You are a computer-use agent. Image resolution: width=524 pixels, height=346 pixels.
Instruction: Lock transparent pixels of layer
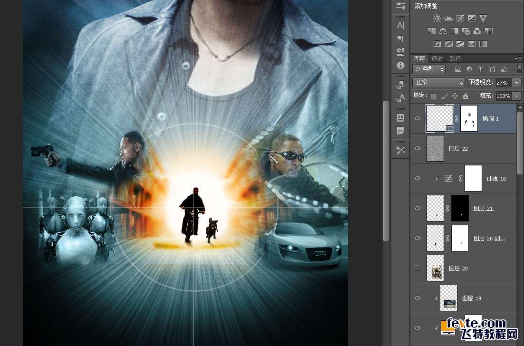click(434, 96)
